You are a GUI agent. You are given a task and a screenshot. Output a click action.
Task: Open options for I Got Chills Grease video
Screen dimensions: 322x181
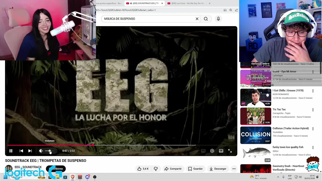coord(313,91)
